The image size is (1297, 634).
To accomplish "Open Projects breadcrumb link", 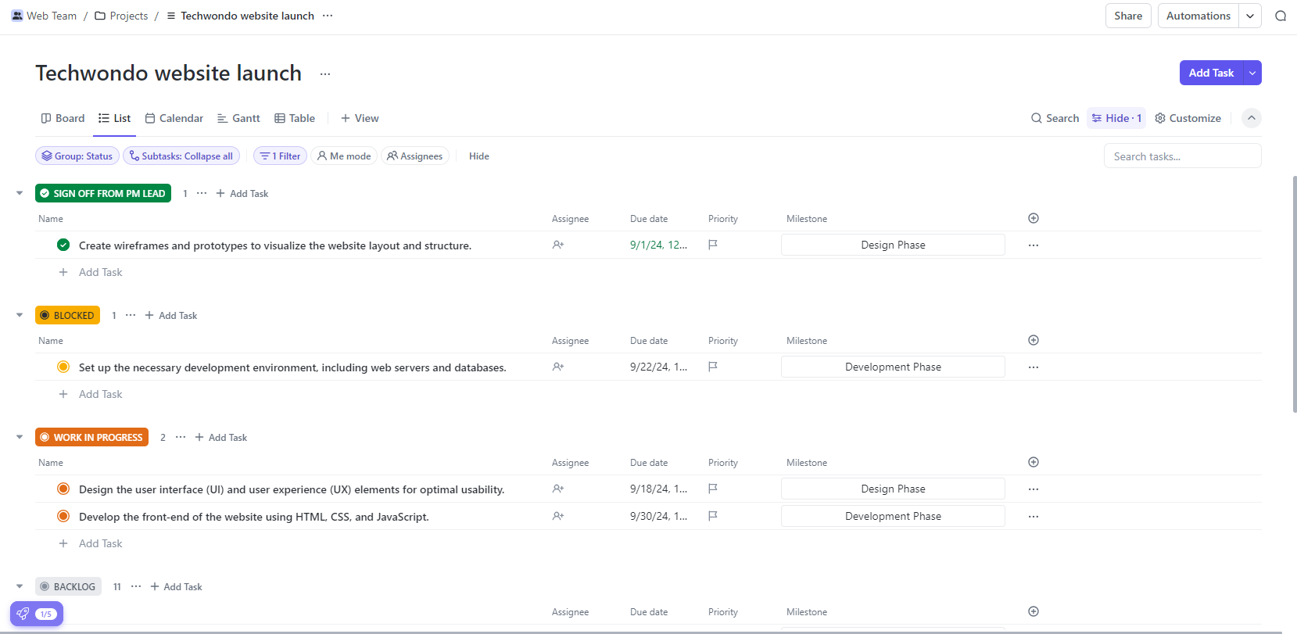I will [x=121, y=16].
